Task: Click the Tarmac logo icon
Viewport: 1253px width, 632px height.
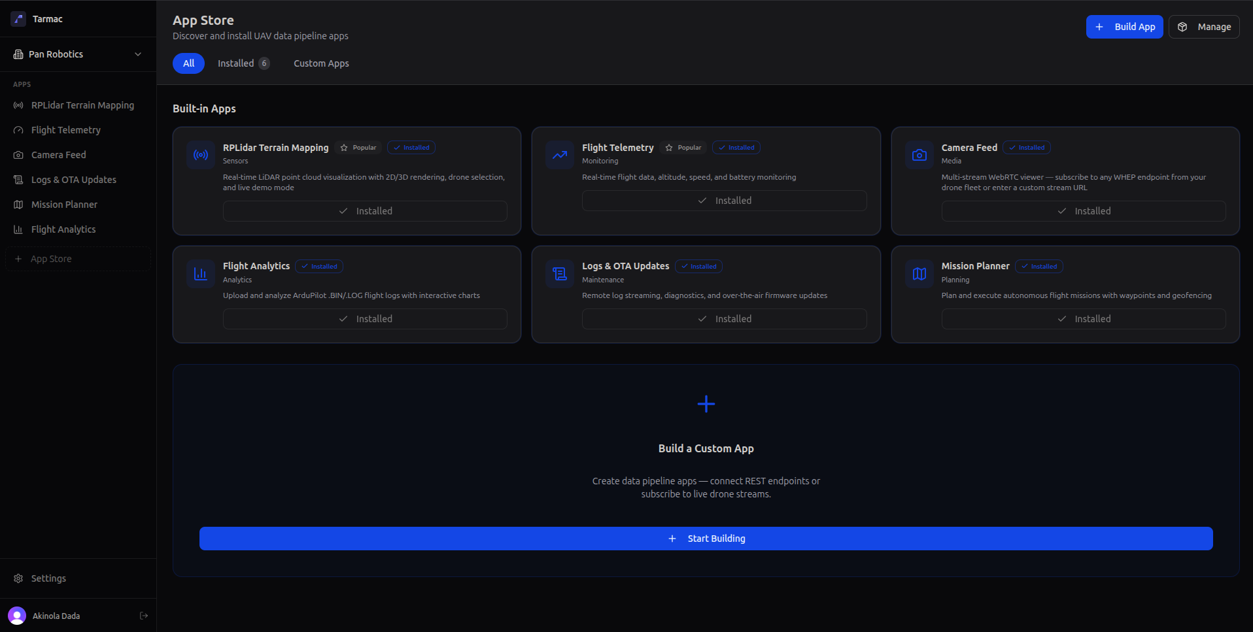Action: click(18, 19)
